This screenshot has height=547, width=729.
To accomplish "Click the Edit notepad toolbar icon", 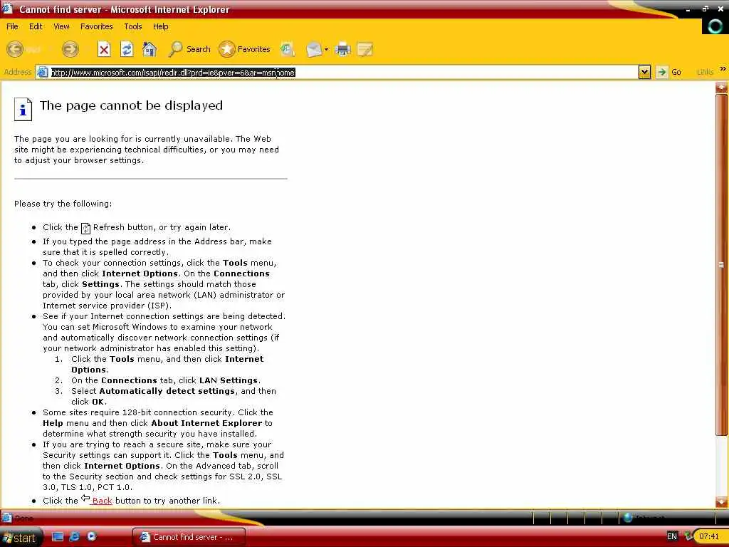I will pos(365,49).
